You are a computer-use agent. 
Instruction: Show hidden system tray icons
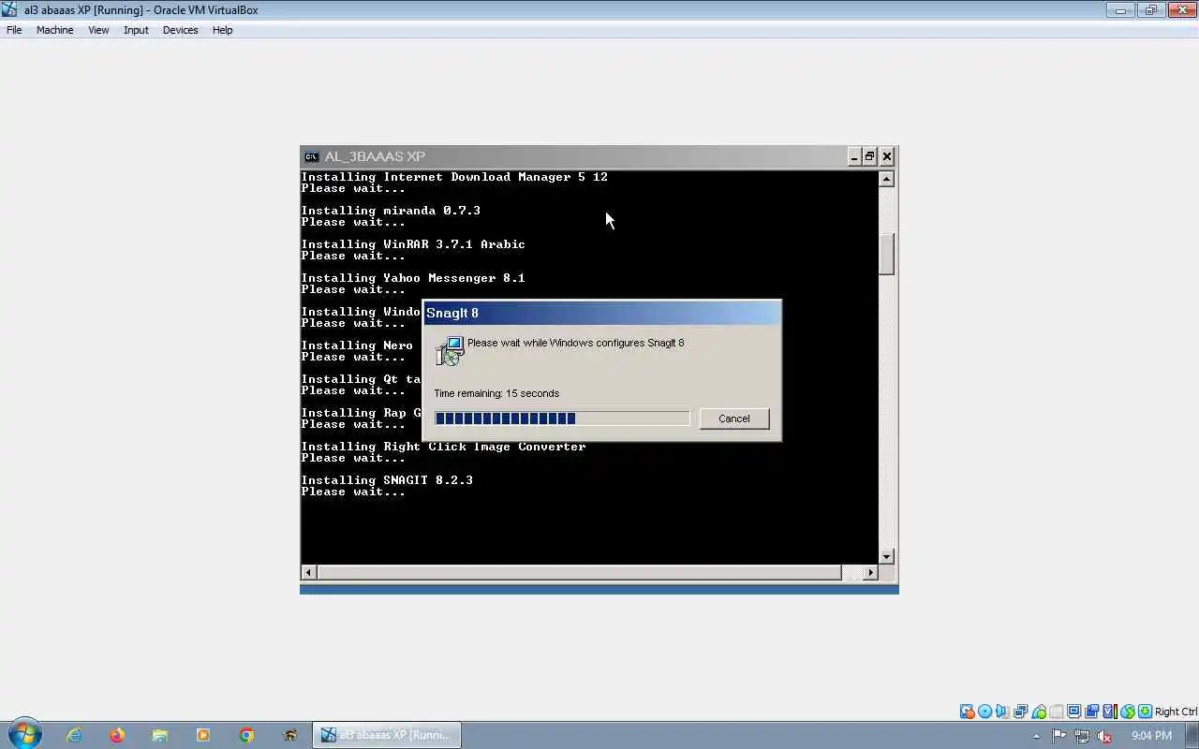pyautogui.click(x=1036, y=736)
